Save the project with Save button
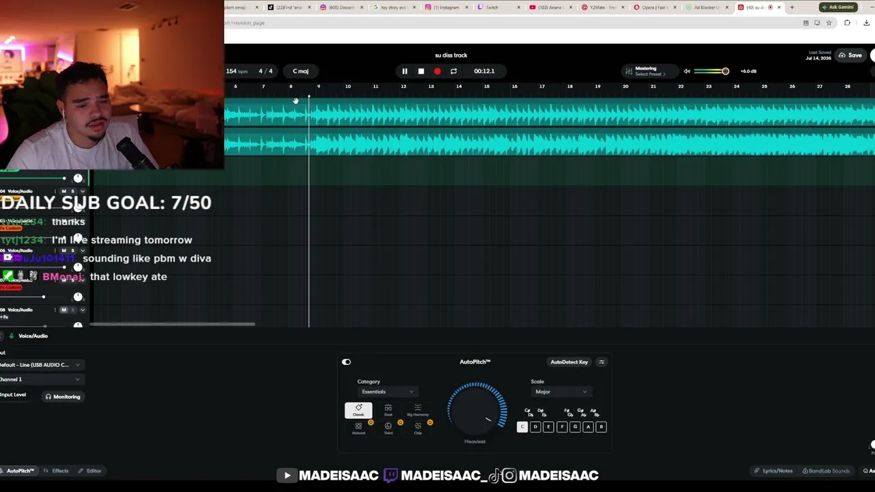The width and height of the screenshot is (875, 492). click(850, 55)
